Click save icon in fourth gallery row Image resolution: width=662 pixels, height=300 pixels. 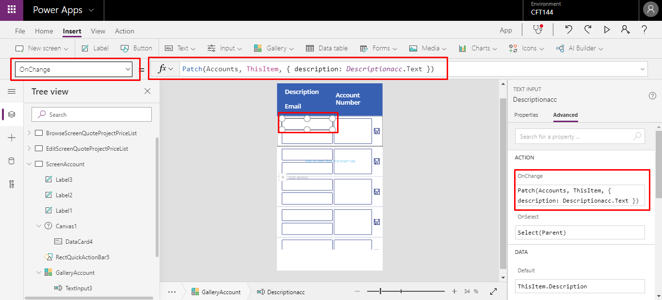point(377,222)
